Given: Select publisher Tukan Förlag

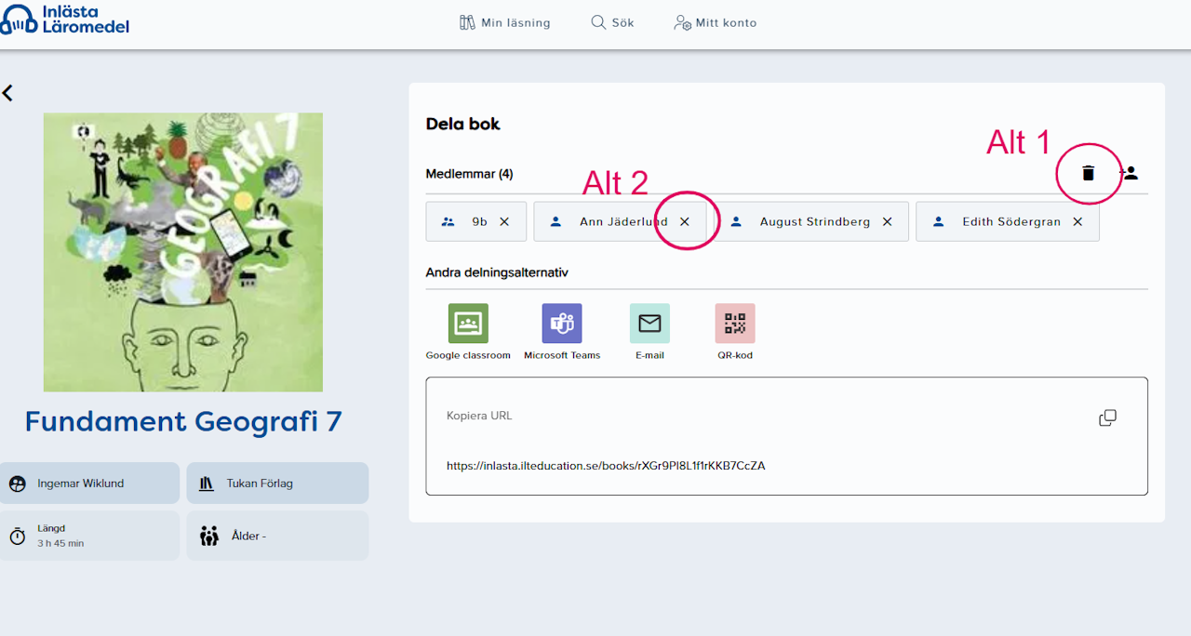Looking at the screenshot, I should pyautogui.click(x=277, y=484).
